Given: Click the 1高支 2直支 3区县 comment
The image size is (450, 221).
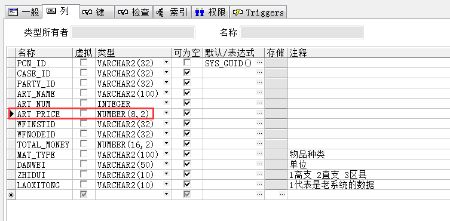Looking at the screenshot, I should [369, 174].
